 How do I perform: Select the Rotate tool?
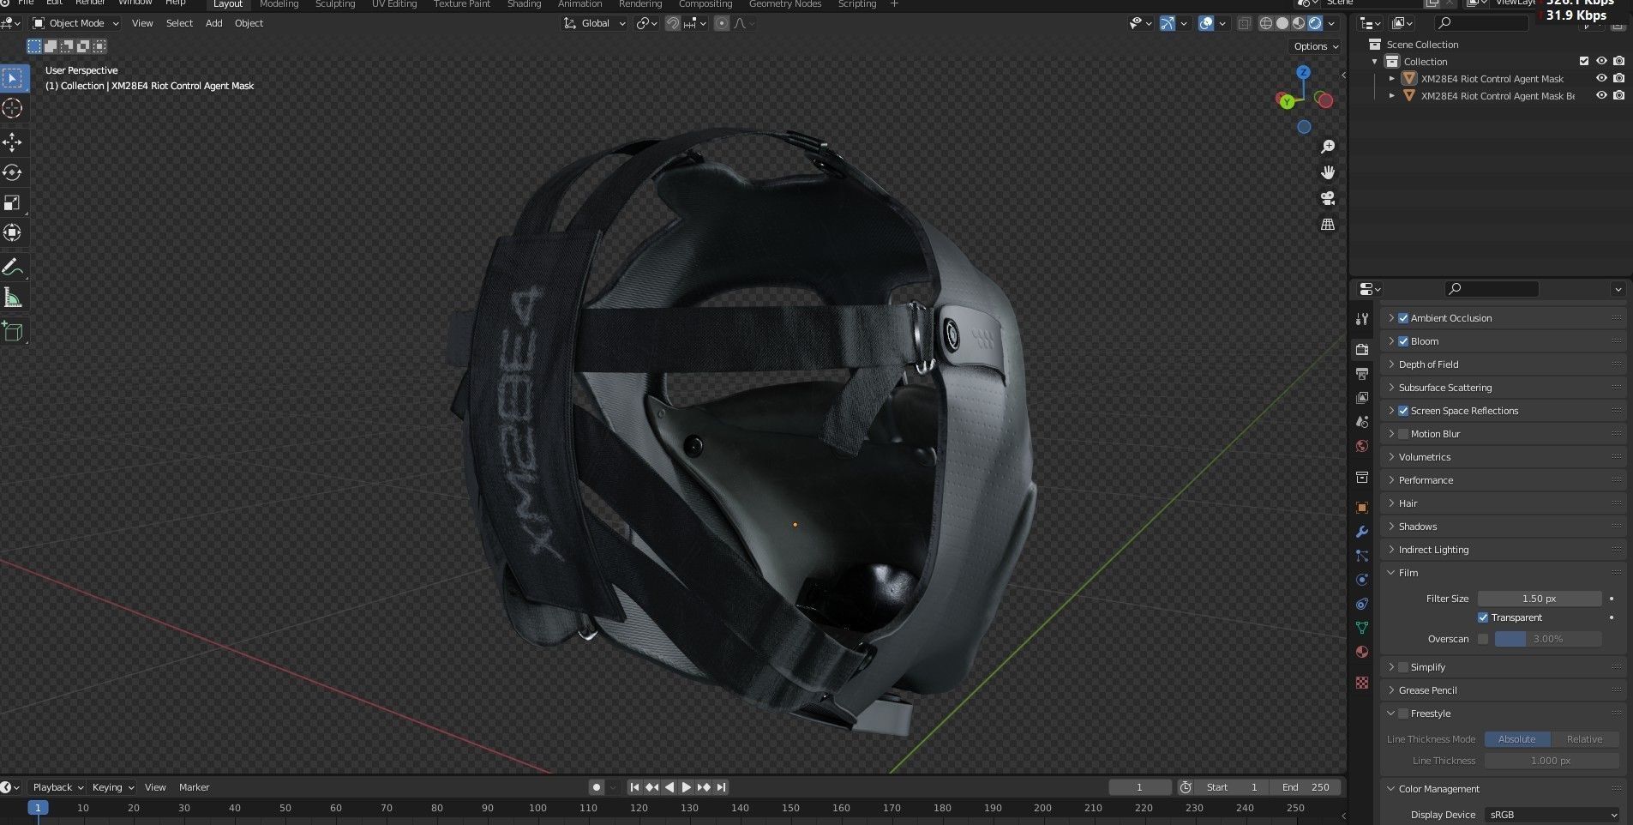[13, 172]
